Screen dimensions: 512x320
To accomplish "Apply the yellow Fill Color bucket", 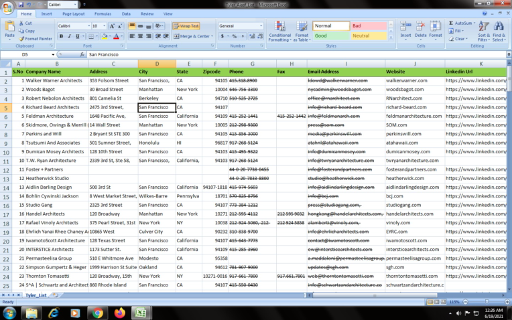I will pos(104,36).
